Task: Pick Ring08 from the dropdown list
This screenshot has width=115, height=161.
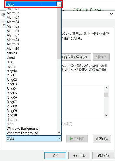Action: [x=31, y=106]
